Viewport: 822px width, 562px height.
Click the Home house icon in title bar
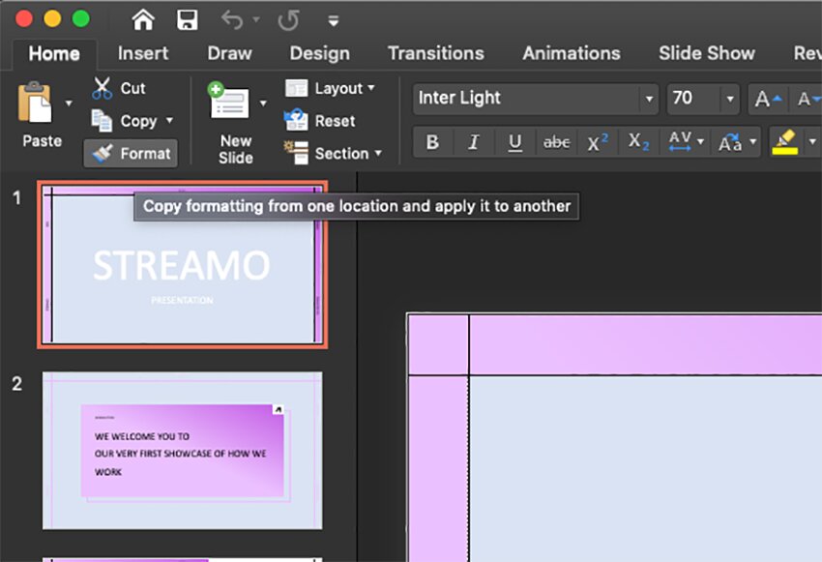click(143, 19)
